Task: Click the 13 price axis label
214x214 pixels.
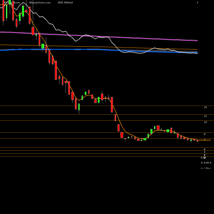Action: tap(205, 122)
